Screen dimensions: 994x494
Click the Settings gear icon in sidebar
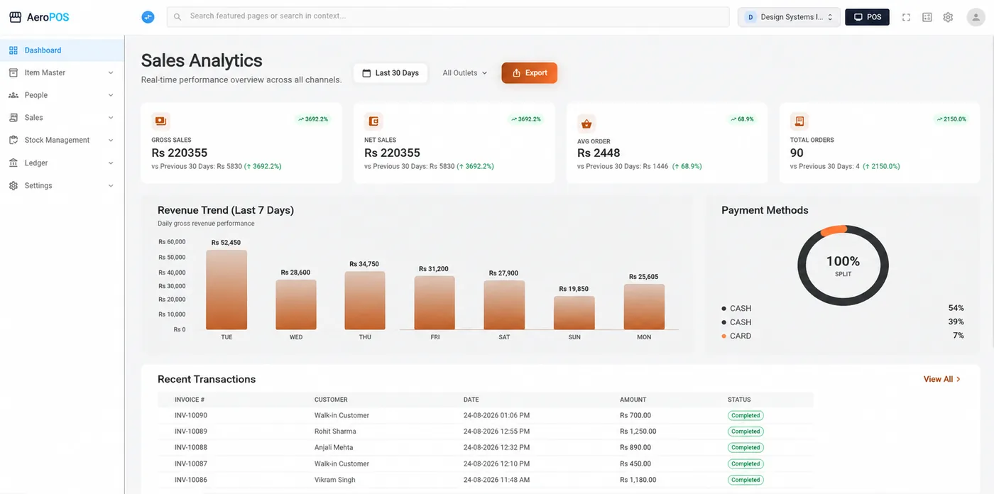click(x=13, y=186)
